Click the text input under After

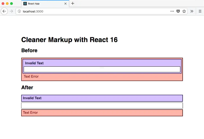click(x=102, y=106)
